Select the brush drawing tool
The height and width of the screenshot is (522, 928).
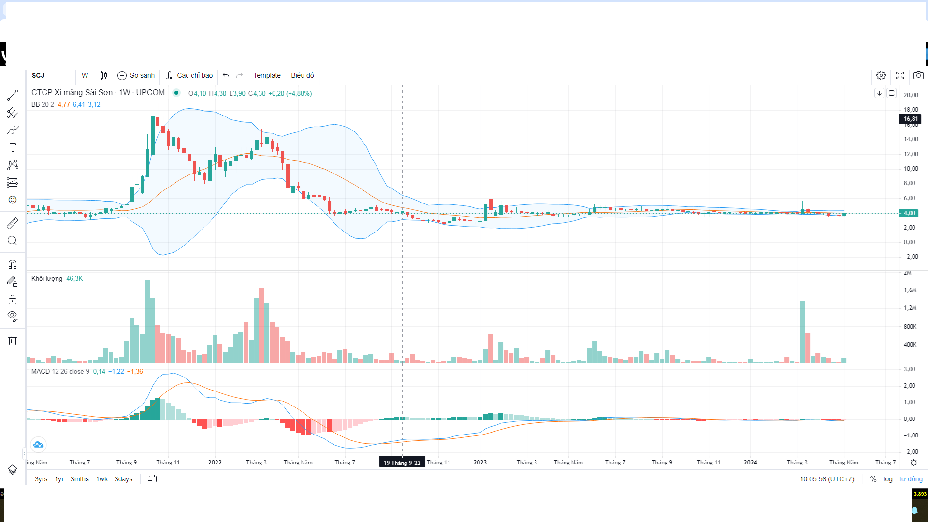coord(13,130)
